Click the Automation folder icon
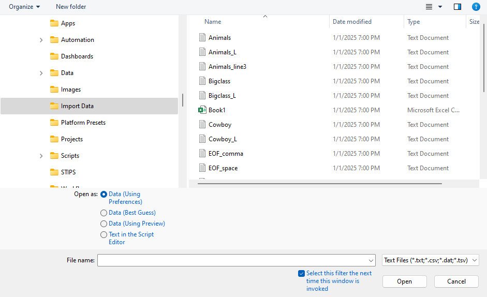The height and width of the screenshot is (297, 487). click(54, 40)
